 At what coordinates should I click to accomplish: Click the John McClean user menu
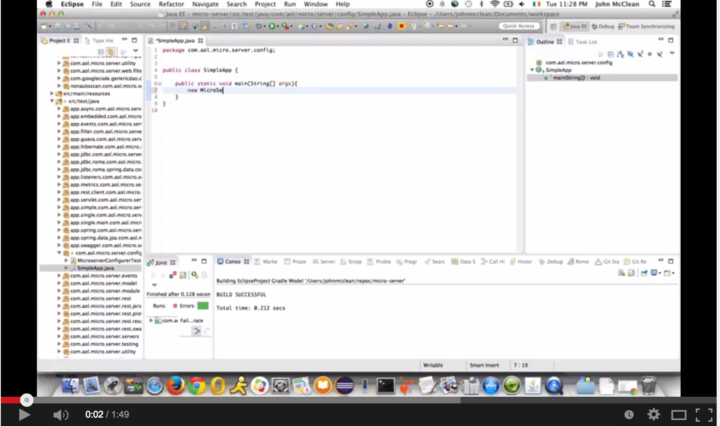617,4
